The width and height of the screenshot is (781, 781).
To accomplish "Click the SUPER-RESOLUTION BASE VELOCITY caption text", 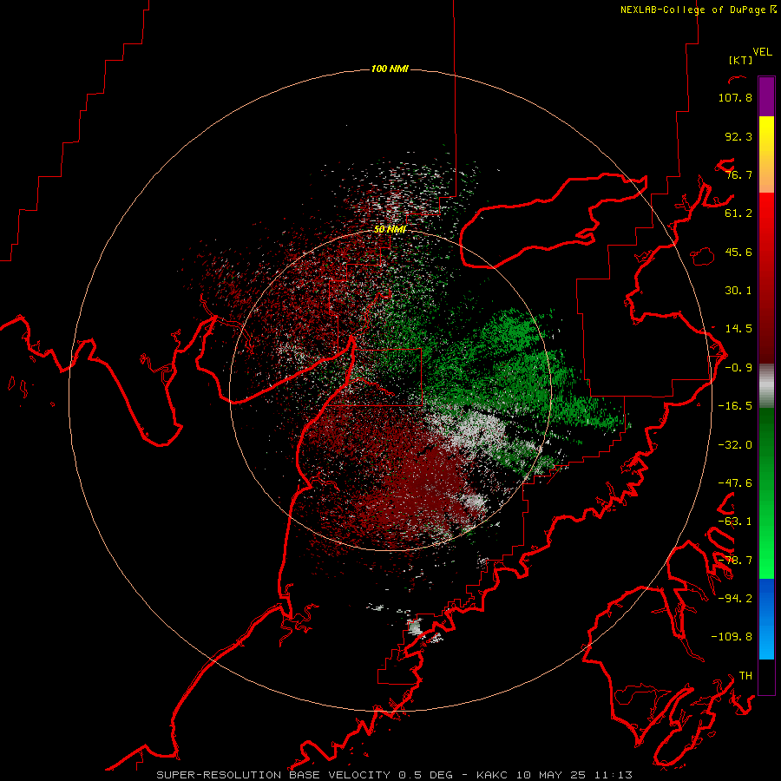I will [x=273, y=775].
